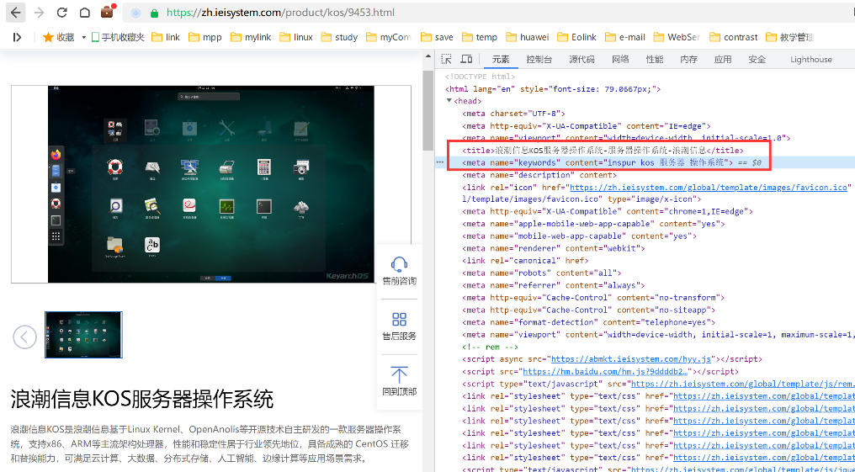Click the 回到顶部 back-to-top arrow
The image size is (855, 472).
[399, 375]
